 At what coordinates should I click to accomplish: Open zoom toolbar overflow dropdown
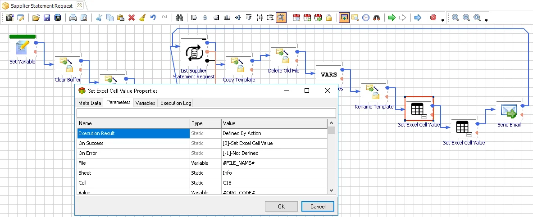[487, 20]
